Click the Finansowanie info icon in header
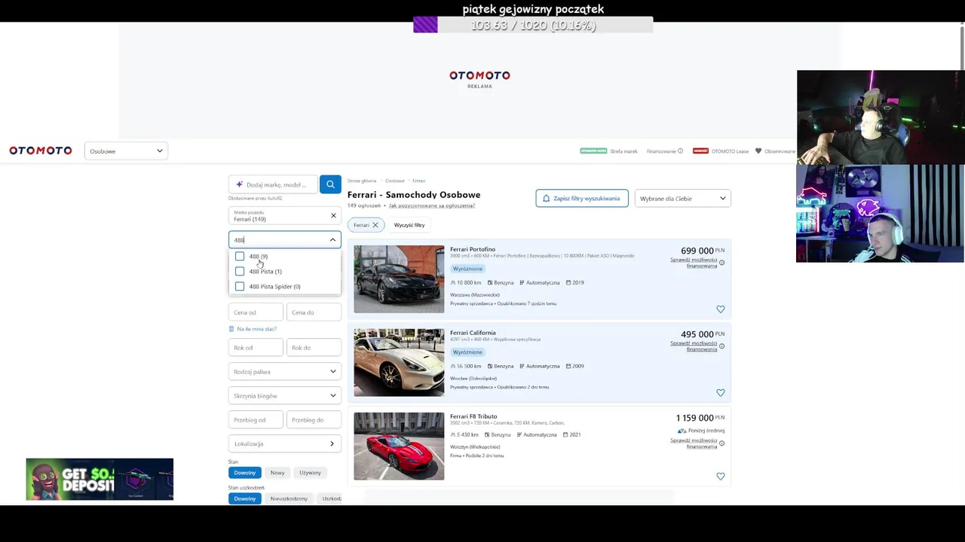Image resolution: width=965 pixels, height=542 pixels. pos(680,151)
